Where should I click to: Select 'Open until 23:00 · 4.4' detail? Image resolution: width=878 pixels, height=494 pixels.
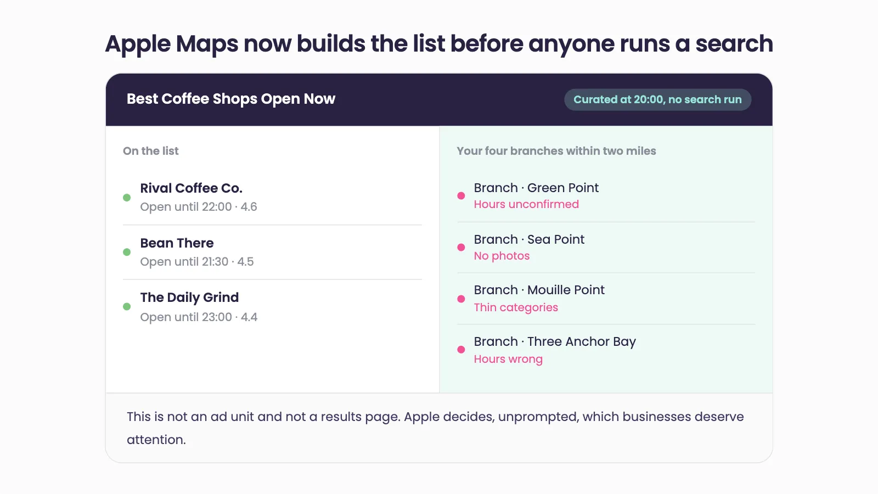199,317
